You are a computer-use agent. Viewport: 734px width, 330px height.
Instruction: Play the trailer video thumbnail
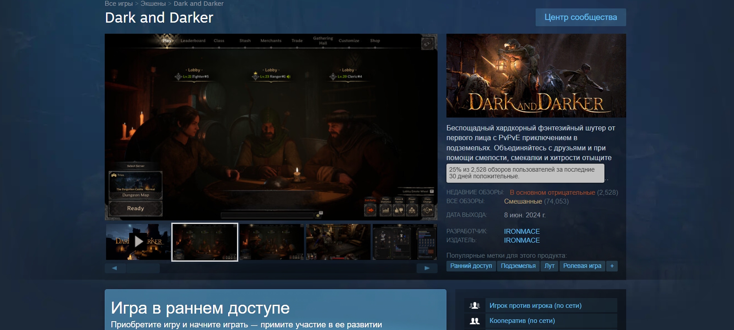pos(138,242)
